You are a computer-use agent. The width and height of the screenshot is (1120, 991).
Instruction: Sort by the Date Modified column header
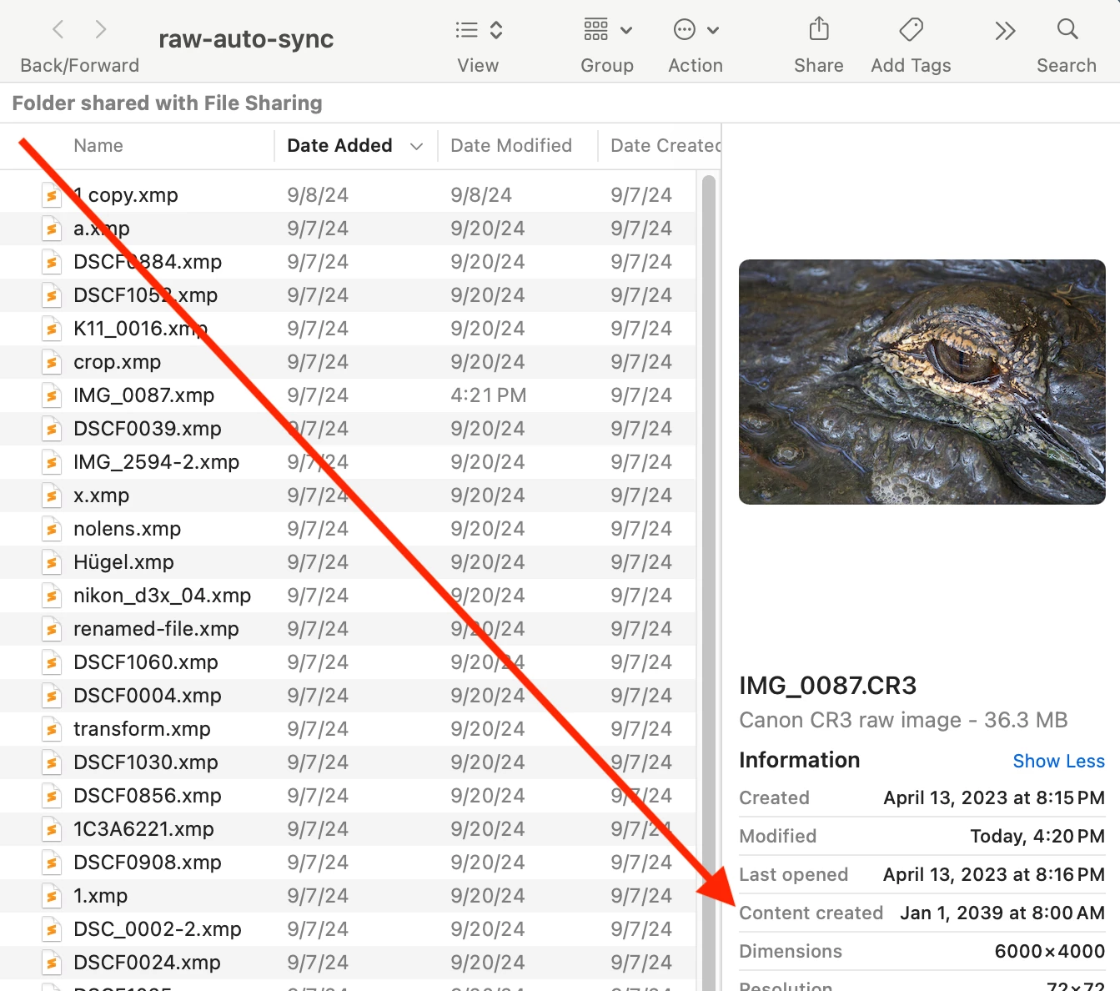511,146
